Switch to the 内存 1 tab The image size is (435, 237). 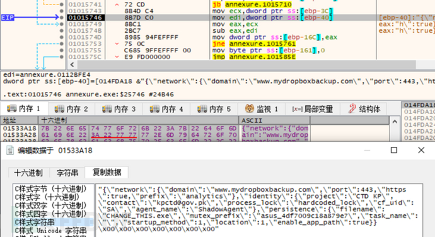[24, 109]
